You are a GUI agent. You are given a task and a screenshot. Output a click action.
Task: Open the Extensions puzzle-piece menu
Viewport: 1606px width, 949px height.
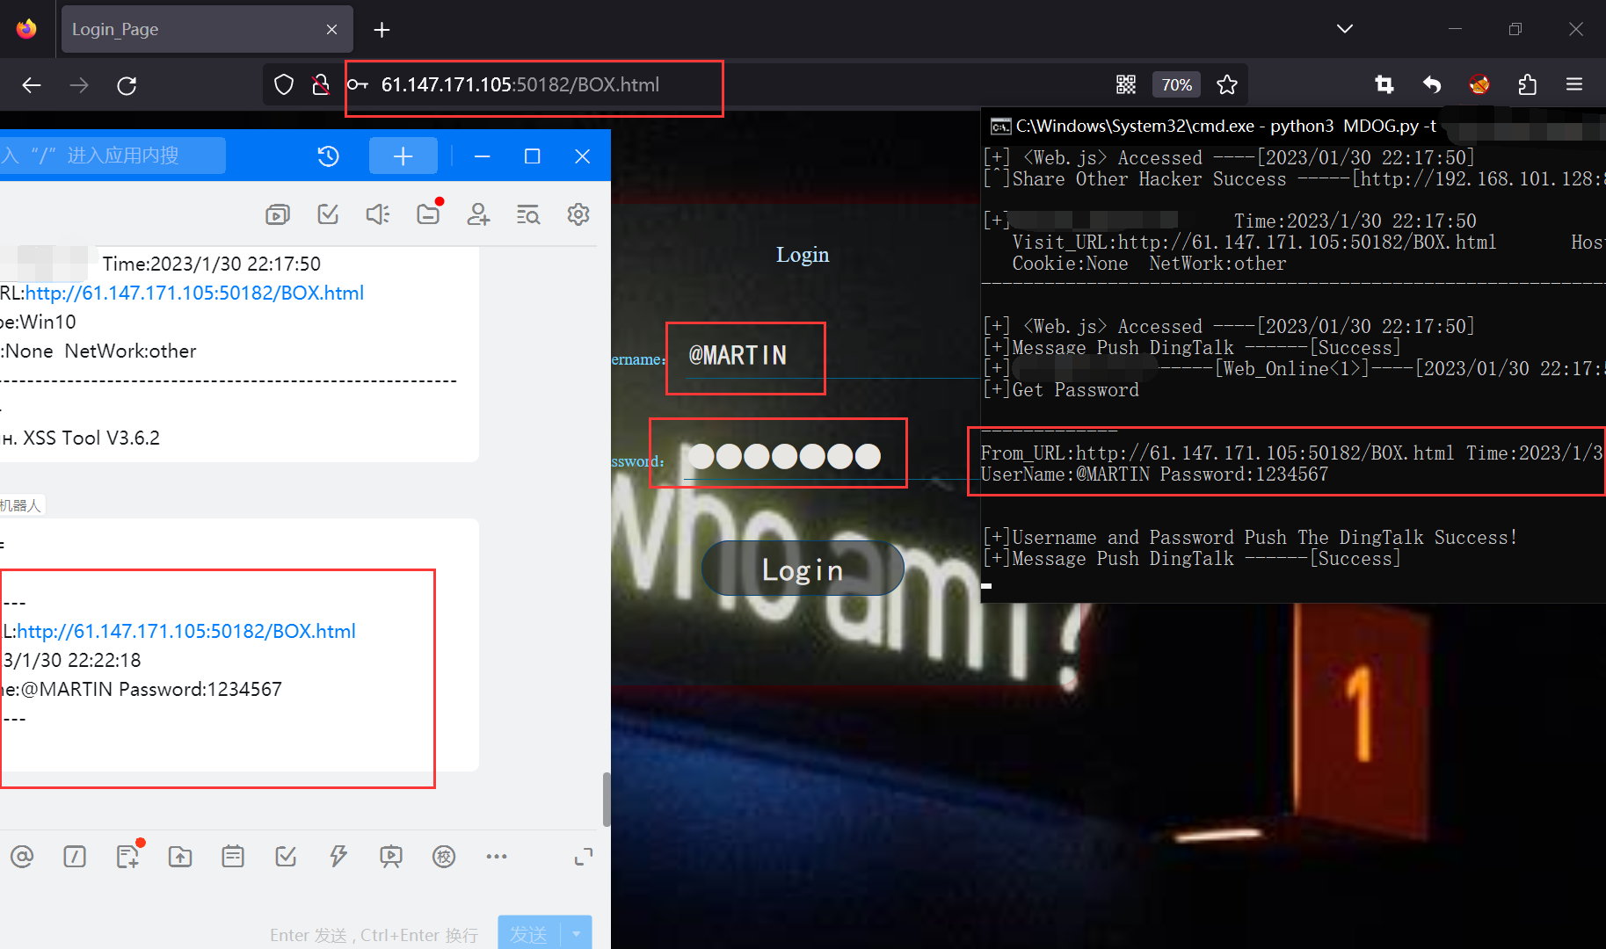click(1527, 84)
